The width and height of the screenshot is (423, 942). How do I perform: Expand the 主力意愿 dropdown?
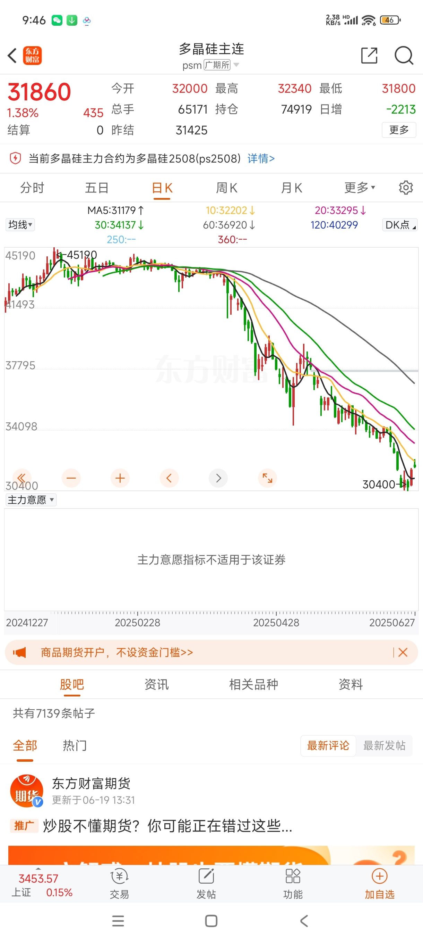coord(31,499)
